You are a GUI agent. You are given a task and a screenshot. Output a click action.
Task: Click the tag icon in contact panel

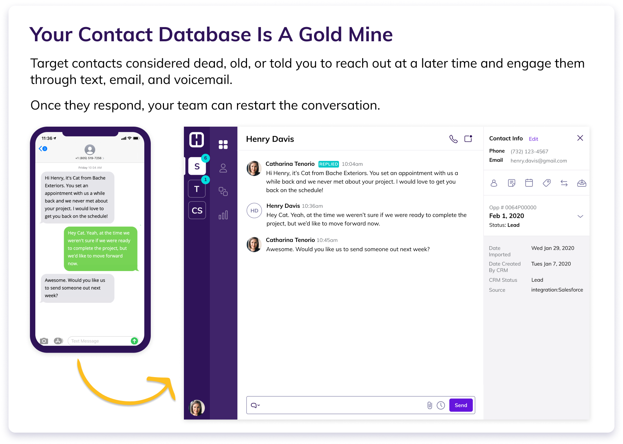tap(546, 183)
